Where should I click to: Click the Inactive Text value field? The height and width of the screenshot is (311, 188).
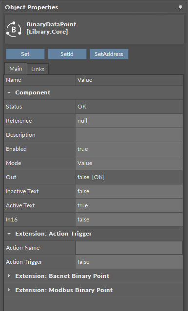pyautogui.click(x=129, y=191)
